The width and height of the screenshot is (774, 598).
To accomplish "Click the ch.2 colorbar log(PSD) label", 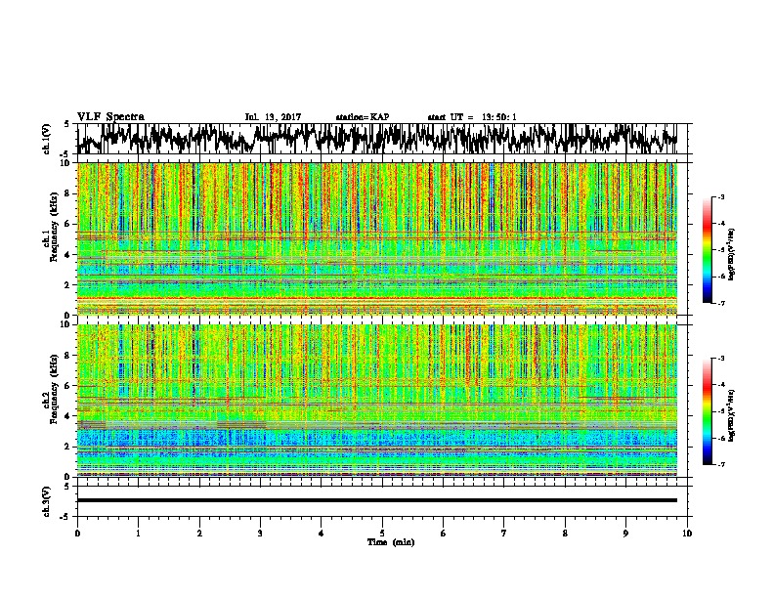I will [732, 415].
